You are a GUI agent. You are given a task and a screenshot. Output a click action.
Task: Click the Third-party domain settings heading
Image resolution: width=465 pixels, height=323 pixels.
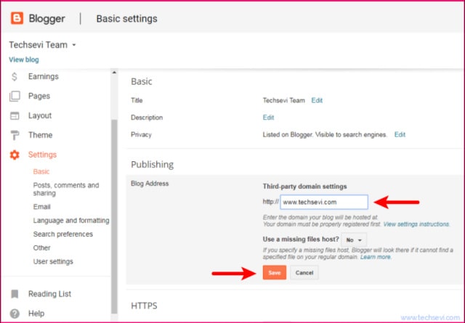pyautogui.click(x=305, y=187)
